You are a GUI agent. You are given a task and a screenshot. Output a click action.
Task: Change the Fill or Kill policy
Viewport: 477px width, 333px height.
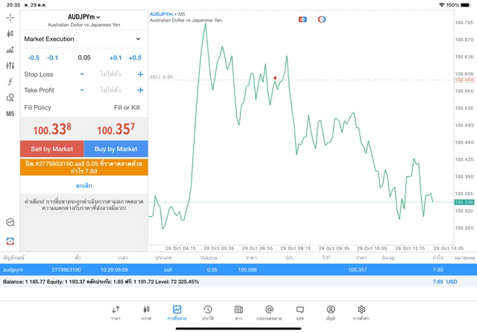click(127, 108)
